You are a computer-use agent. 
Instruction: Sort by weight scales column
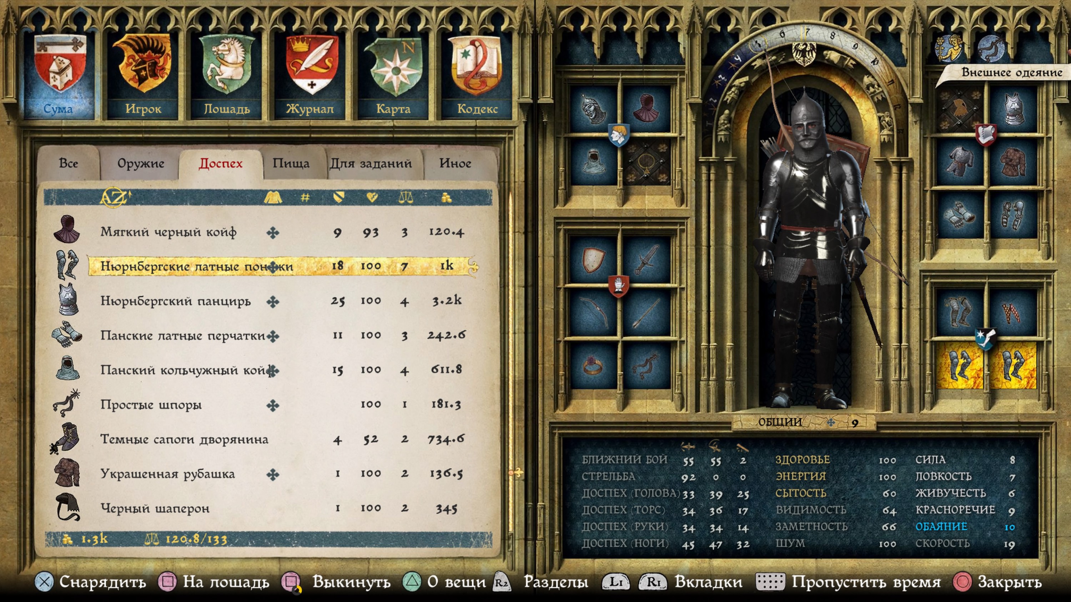(x=406, y=197)
